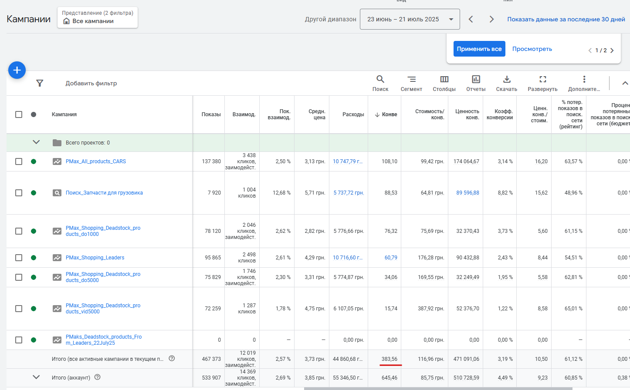Image resolution: width=630 pixels, height=390 pixels.
Task: Click the grey status dot column header
Action: pyautogui.click(x=34, y=114)
